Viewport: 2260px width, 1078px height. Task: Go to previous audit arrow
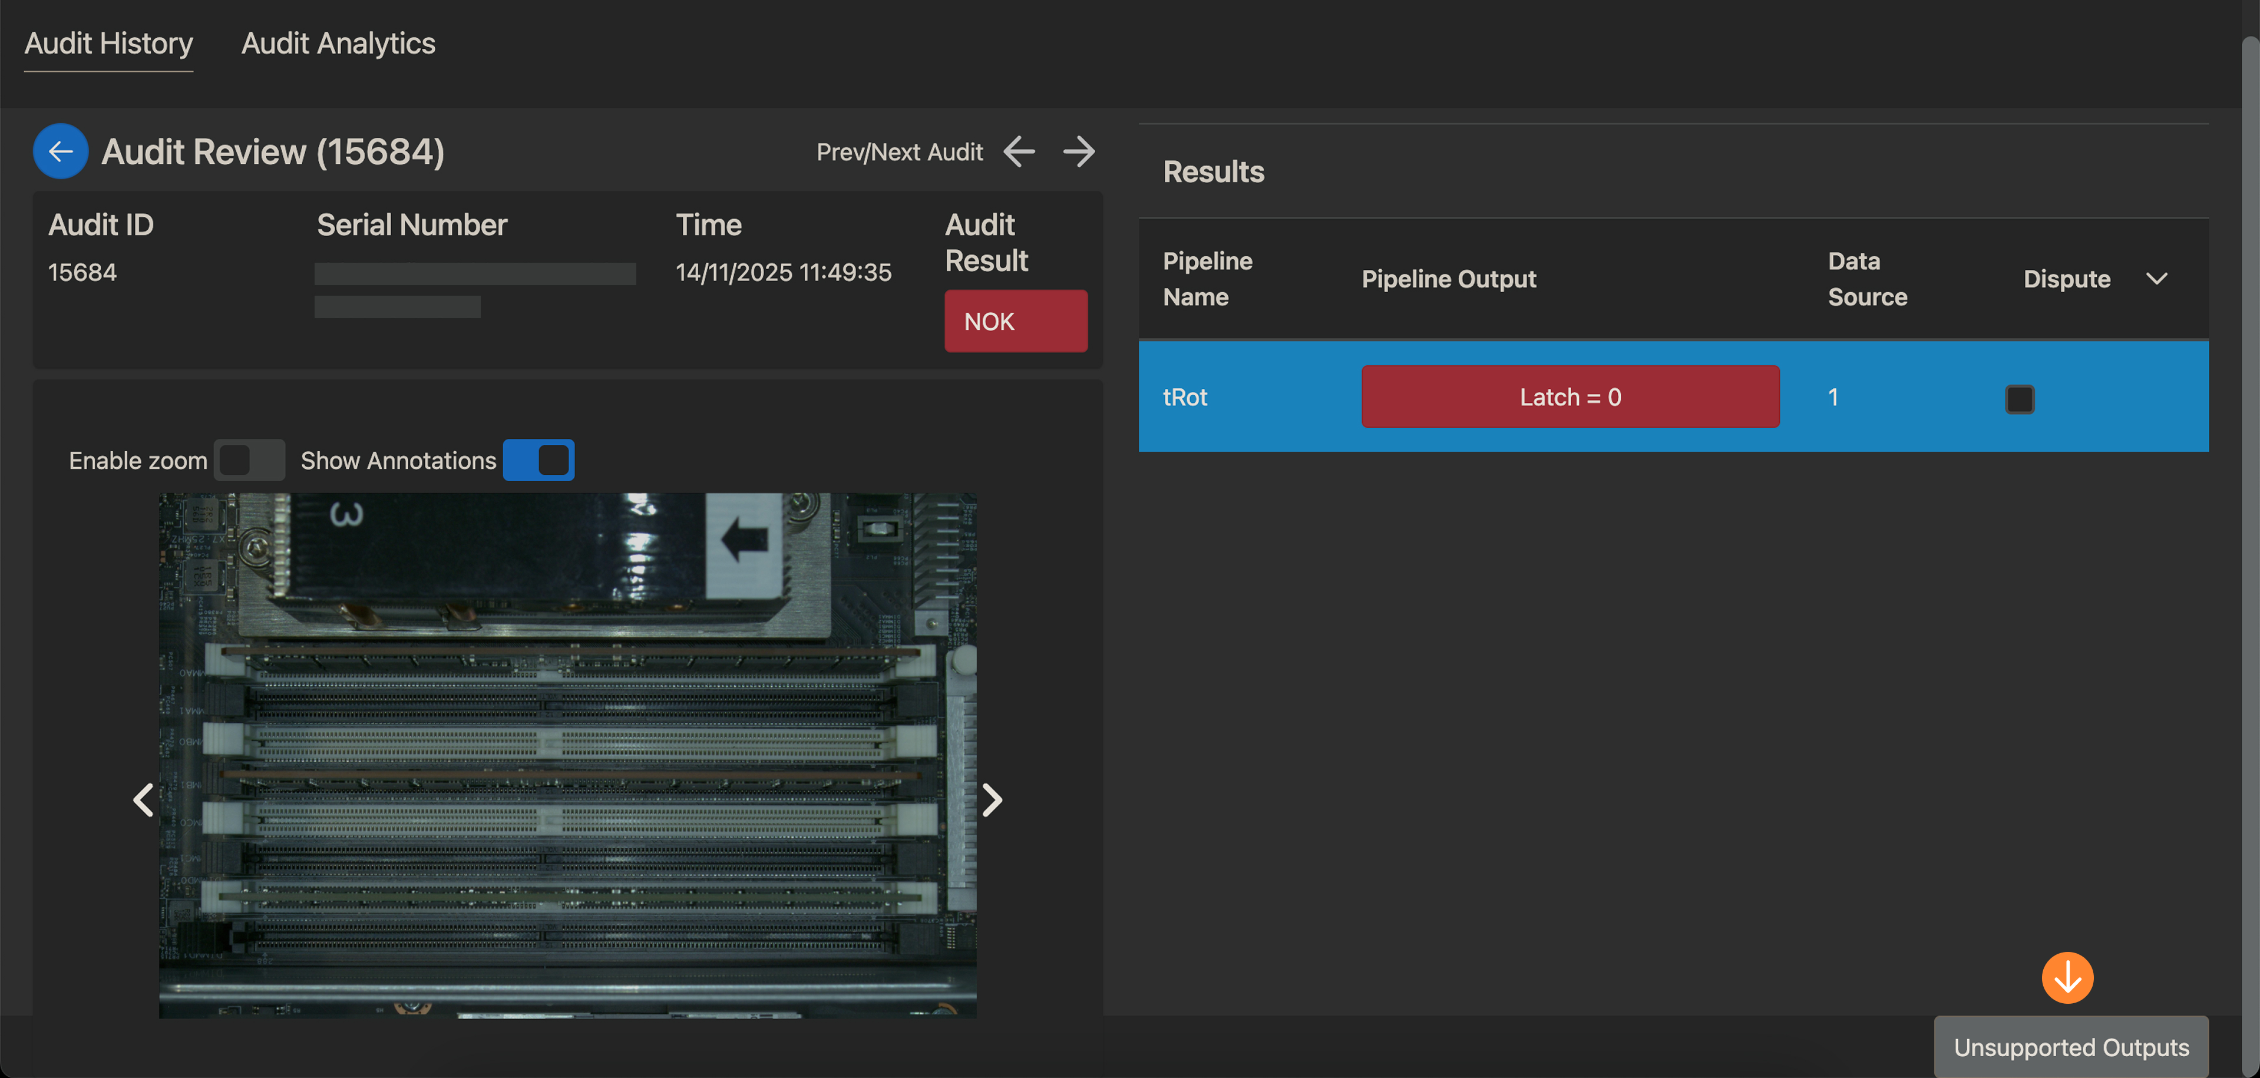(x=1019, y=152)
